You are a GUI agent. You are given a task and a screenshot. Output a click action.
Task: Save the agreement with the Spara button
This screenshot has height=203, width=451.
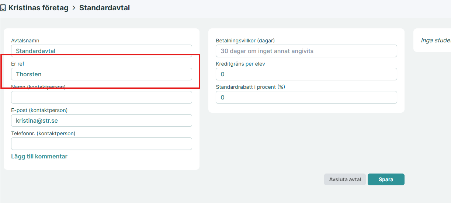(386, 179)
